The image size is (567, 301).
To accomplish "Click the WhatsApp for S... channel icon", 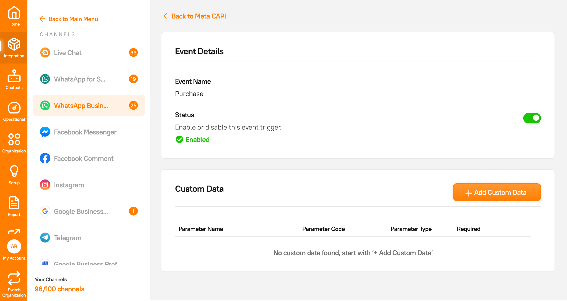I will click(x=45, y=79).
